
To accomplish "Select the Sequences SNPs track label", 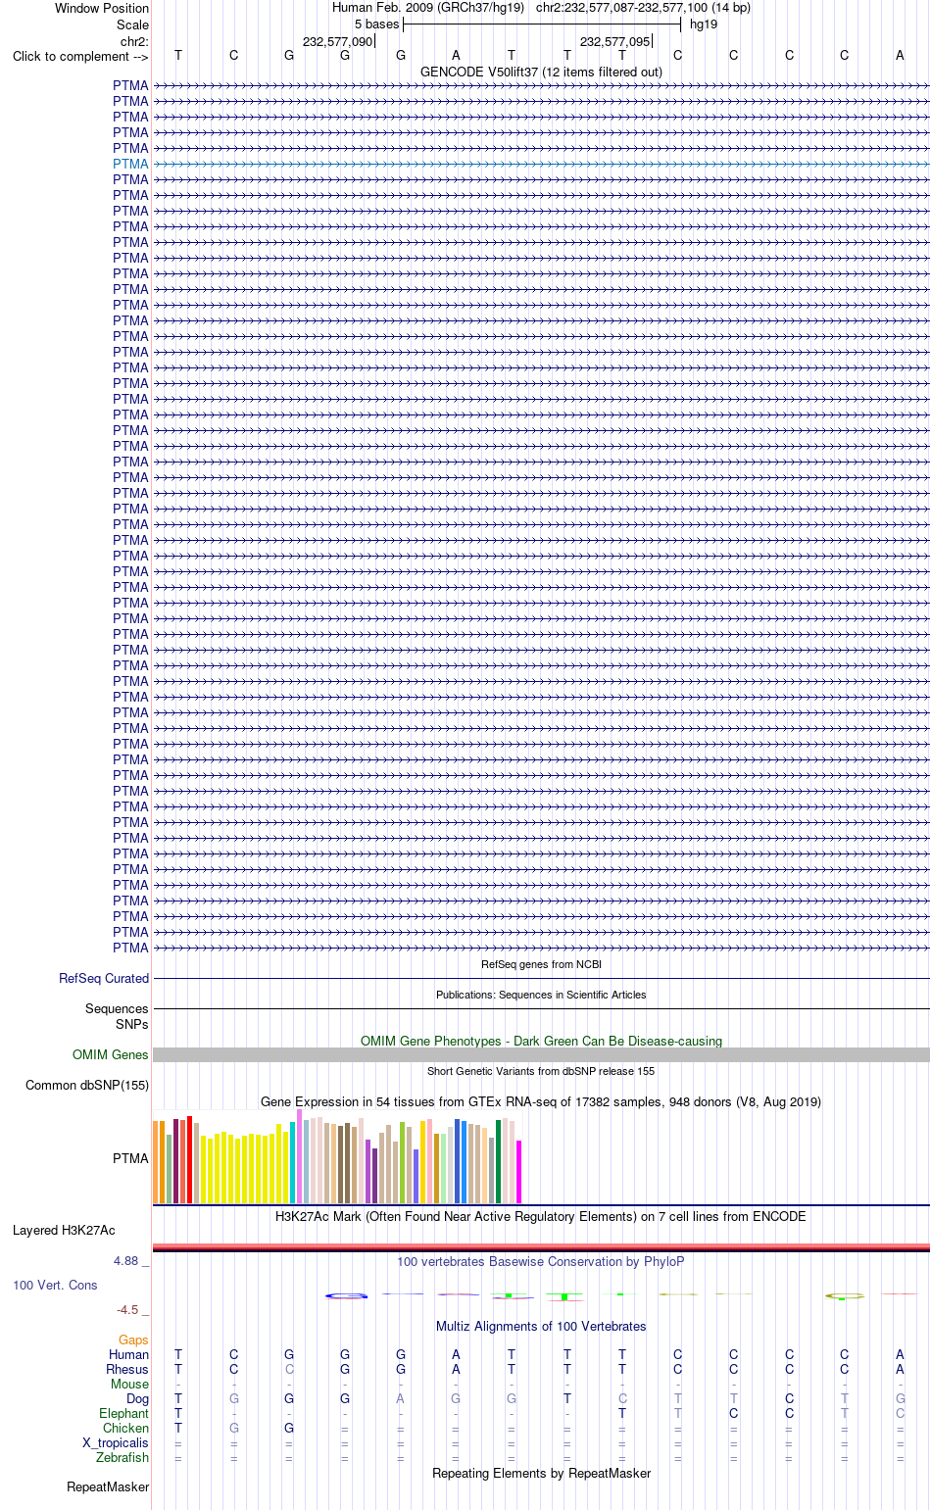I will pyautogui.click(x=117, y=1016).
